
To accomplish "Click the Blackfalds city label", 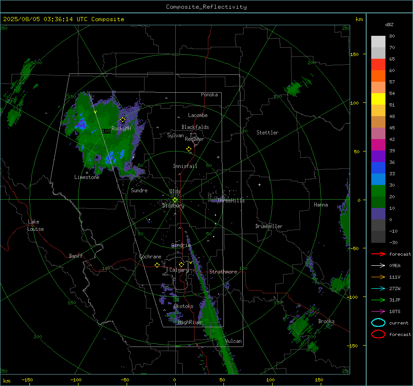I will tap(195, 127).
